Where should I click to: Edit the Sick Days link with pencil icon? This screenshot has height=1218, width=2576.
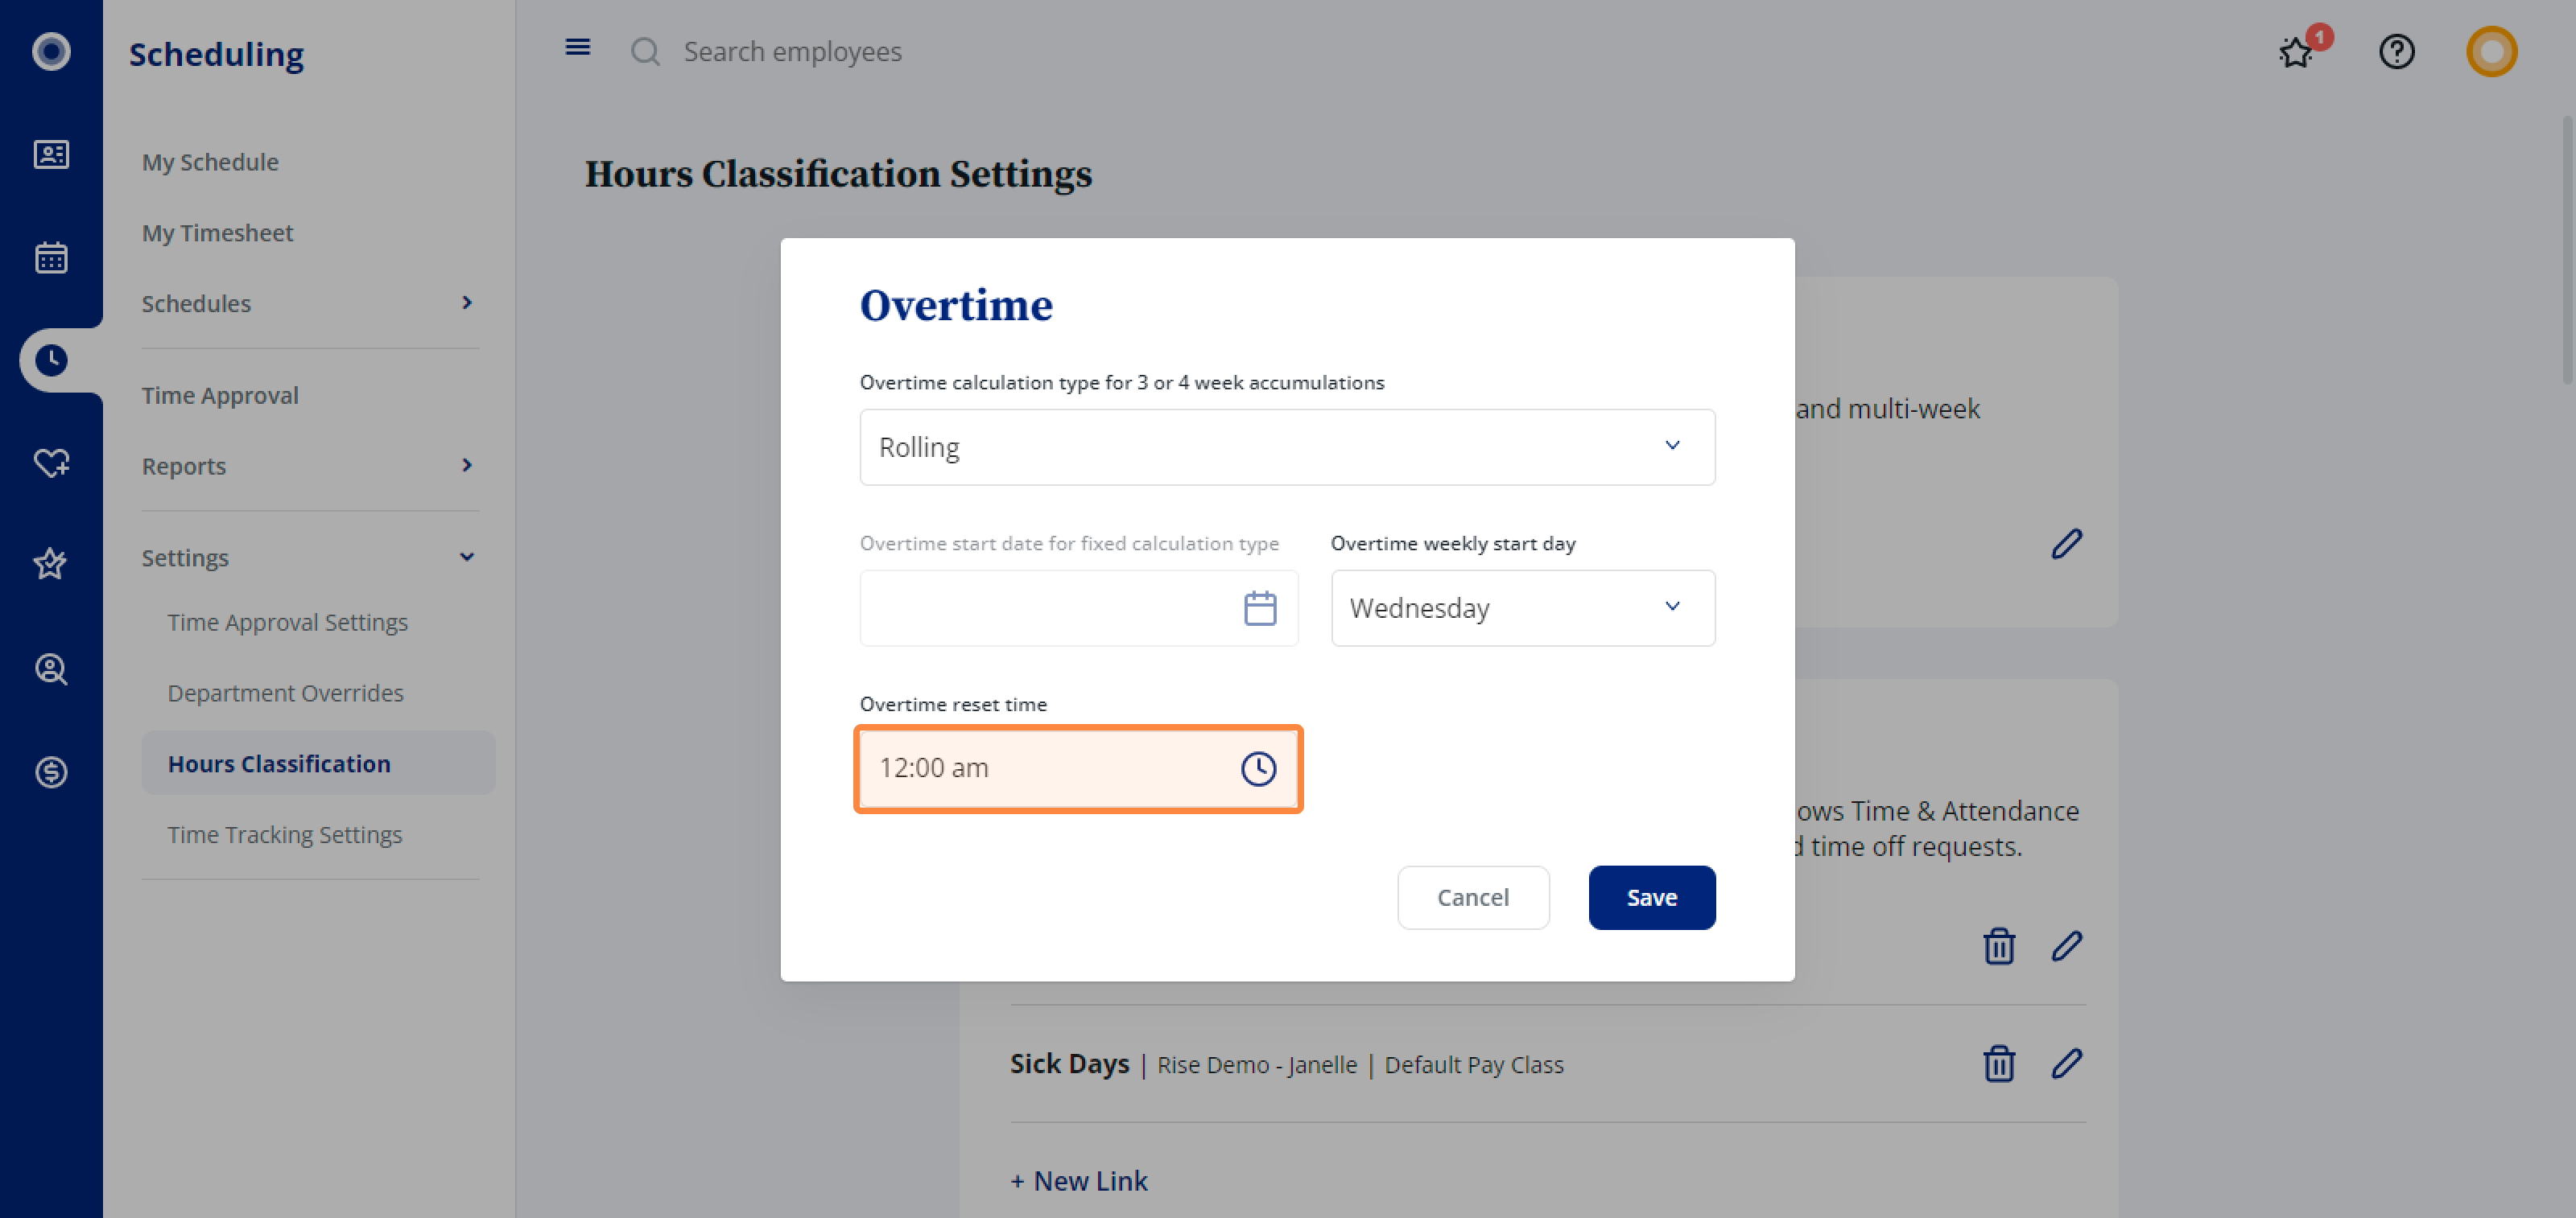[x=2066, y=1063]
